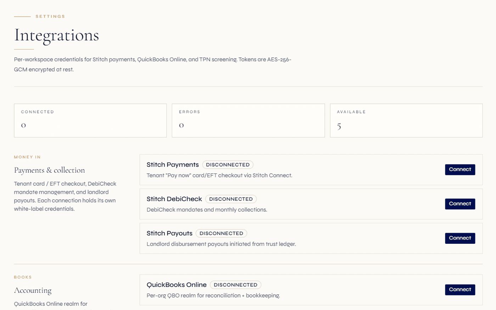Click the Stitch DebiCheck DISCONNECTED badge
The height and width of the screenshot is (310, 496).
231,199
